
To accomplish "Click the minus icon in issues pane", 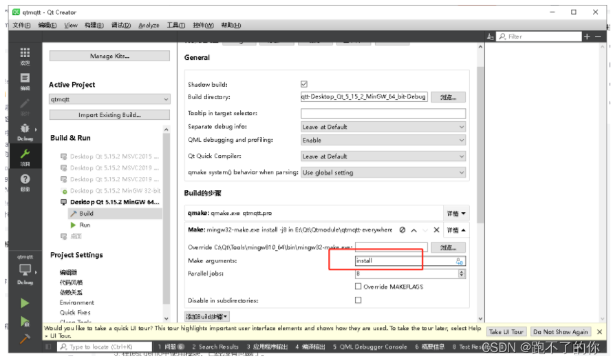I will (x=598, y=37).
